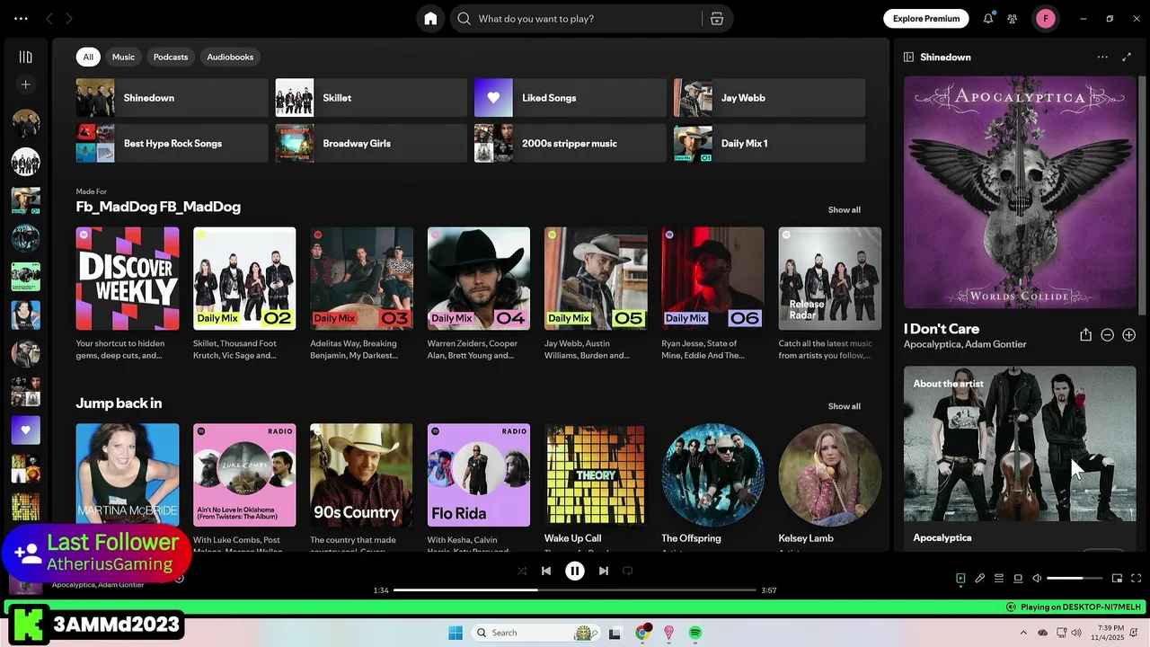This screenshot has height=647, width=1150.
Task: Click the Windows taskbar Search box
Action: 536,633
